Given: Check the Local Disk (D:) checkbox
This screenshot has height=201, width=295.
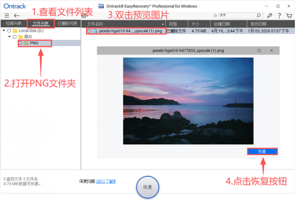Looking at the screenshot, I should (9, 31).
